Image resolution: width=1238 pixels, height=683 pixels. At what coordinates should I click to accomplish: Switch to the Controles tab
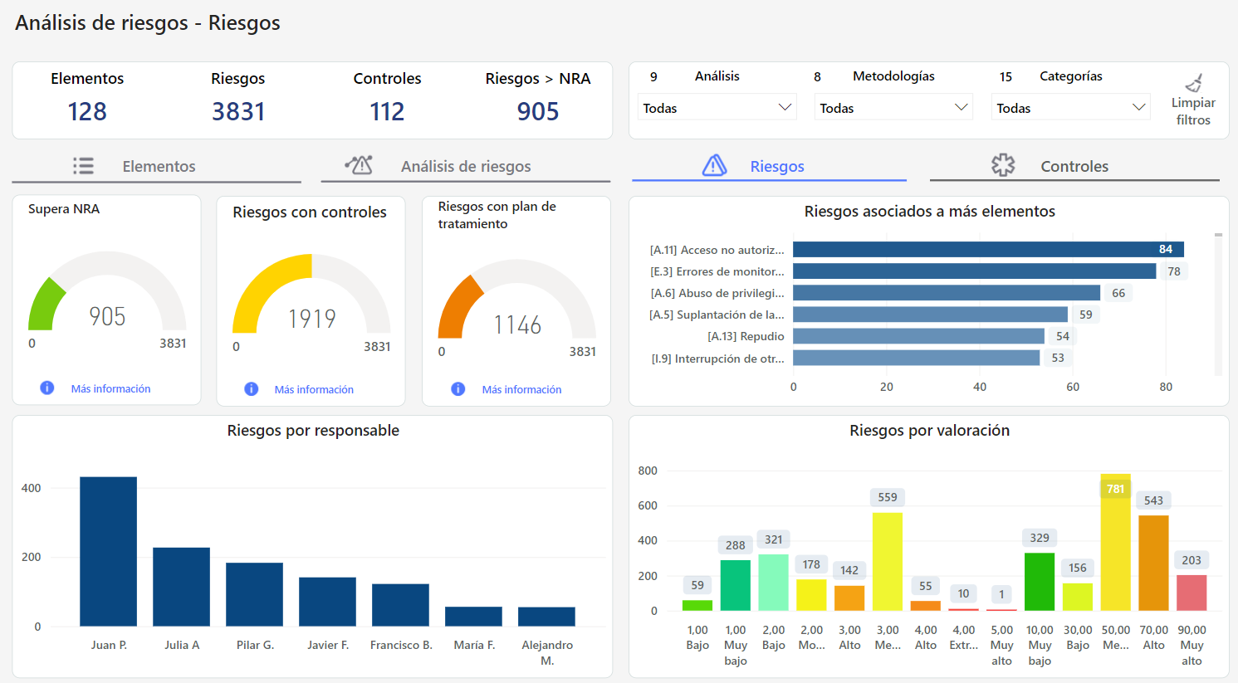coord(1074,166)
